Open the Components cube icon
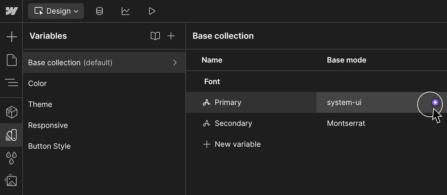Image resolution: width=447 pixels, height=195 pixels. 12,112
